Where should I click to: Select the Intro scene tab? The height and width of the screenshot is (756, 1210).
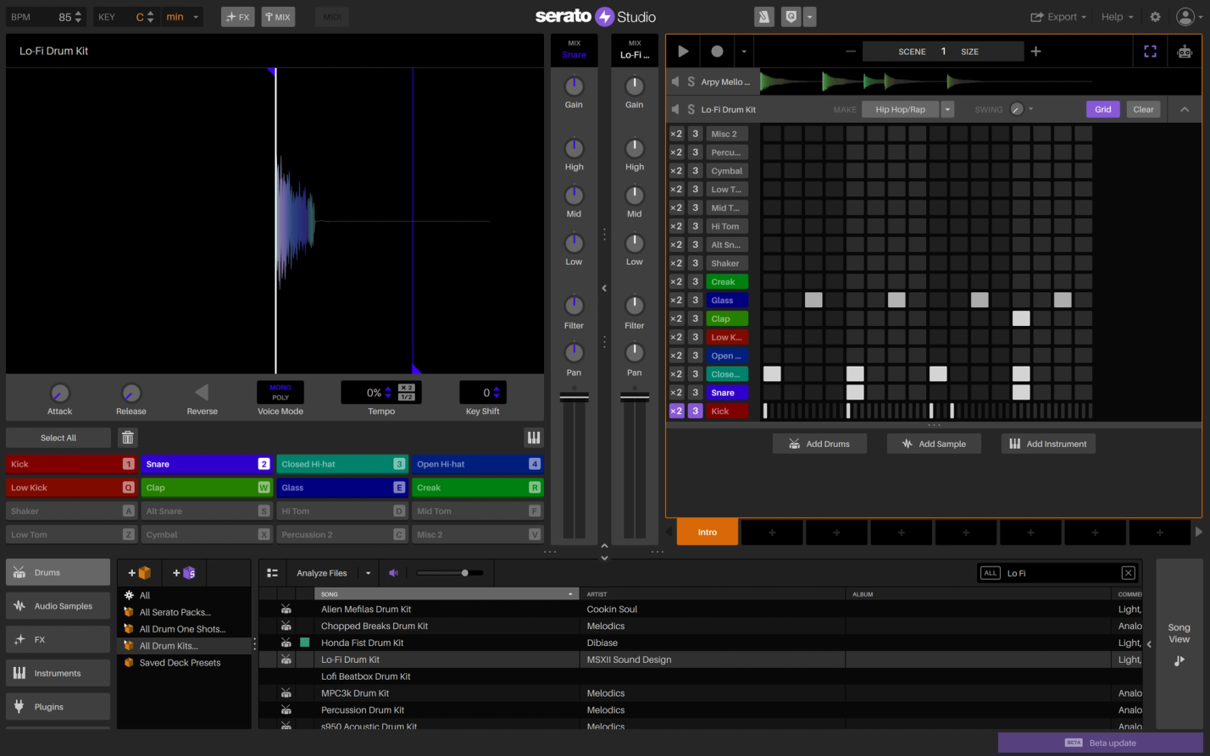tap(708, 533)
